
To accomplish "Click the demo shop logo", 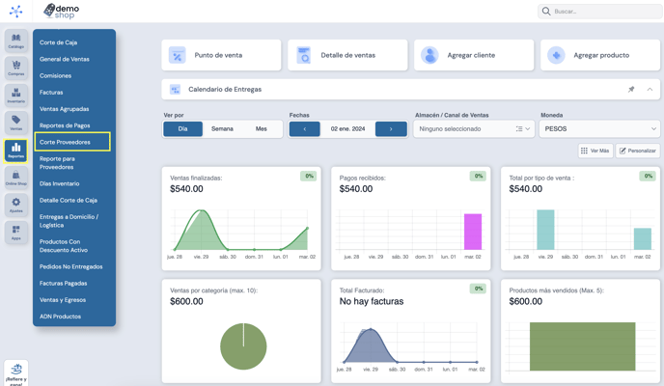I will pyautogui.click(x=62, y=11).
